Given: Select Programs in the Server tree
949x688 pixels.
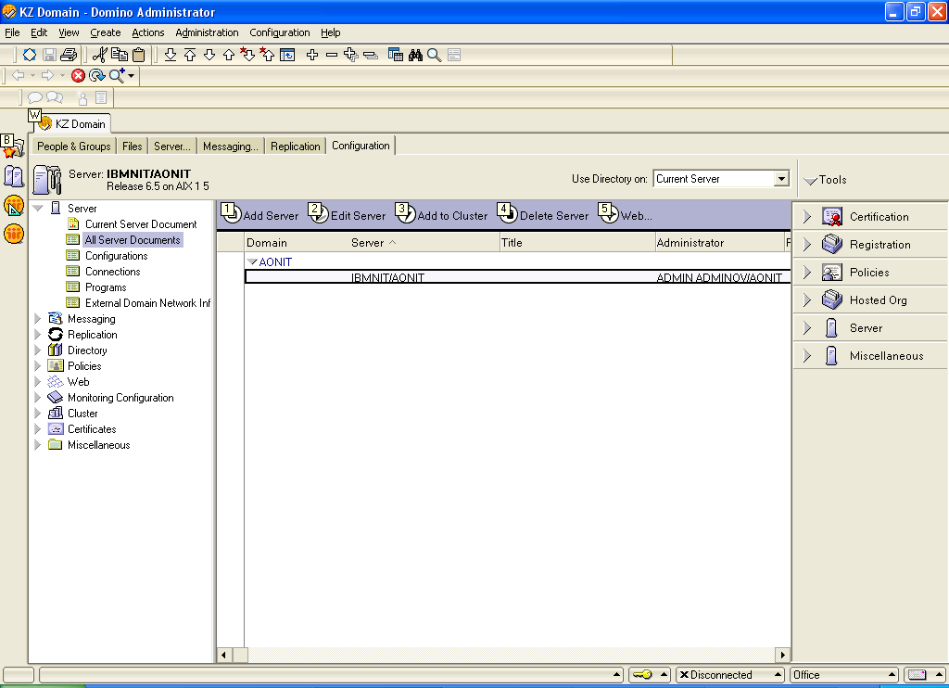Looking at the screenshot, I should coord(106,287).
